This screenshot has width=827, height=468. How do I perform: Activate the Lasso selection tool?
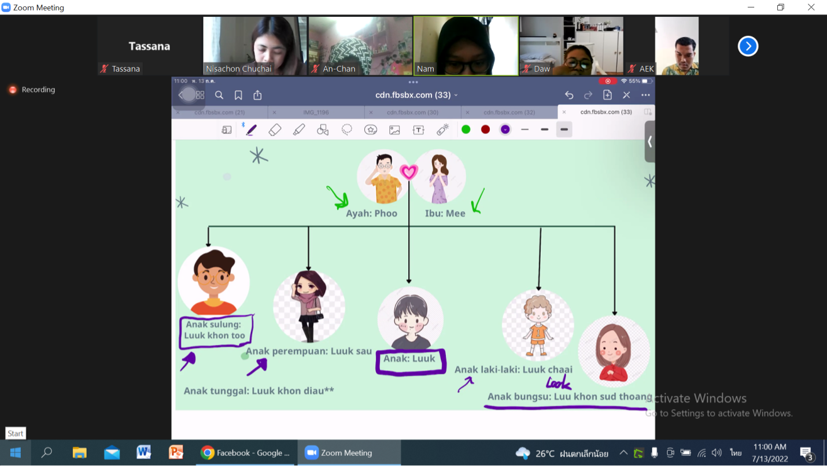(347, 130)
